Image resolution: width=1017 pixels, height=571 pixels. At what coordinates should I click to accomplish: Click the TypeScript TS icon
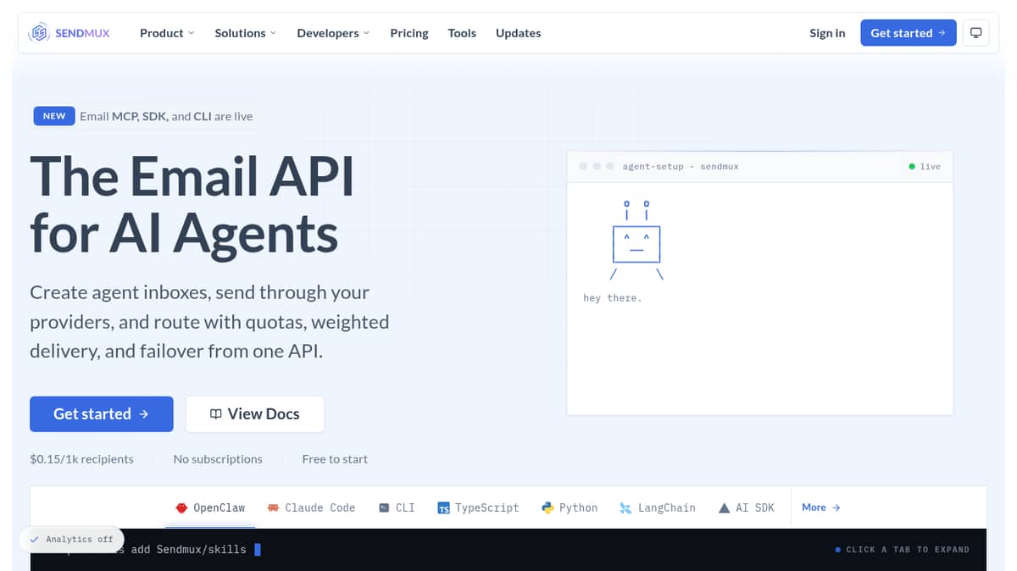(x=443, y=508)
